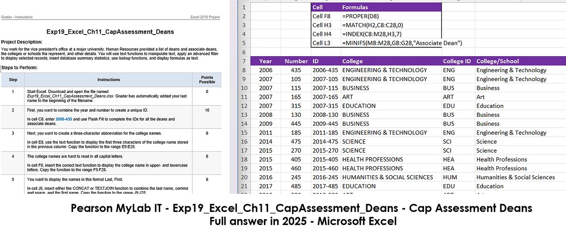
Task: Select the cell with ID 2007-165
Action: pyautogui.click(x=326, y=97)
